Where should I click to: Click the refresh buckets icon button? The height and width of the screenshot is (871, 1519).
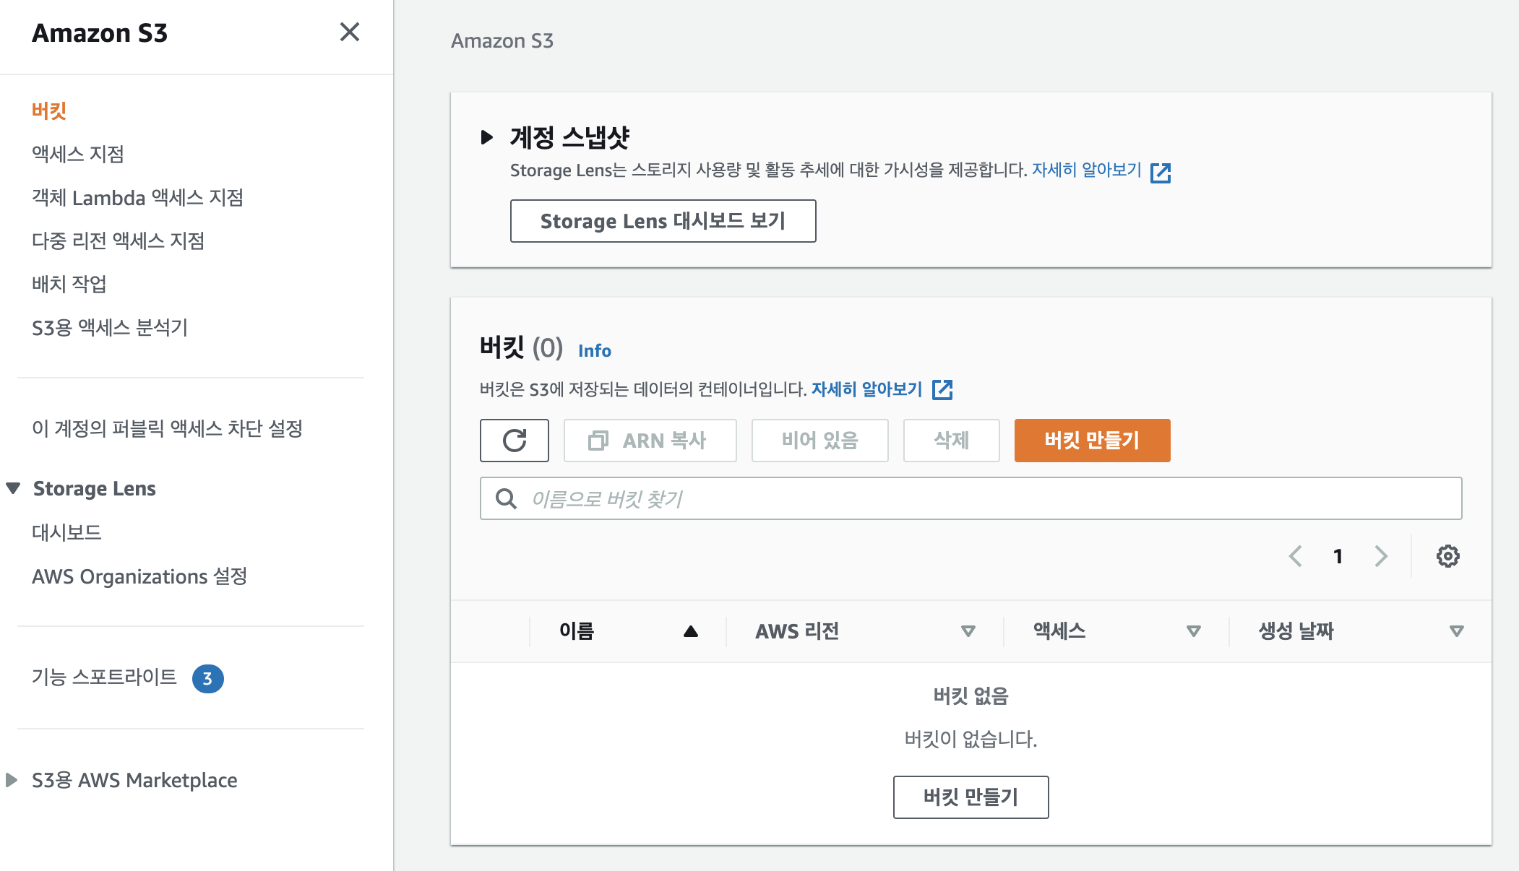(514, 440)
